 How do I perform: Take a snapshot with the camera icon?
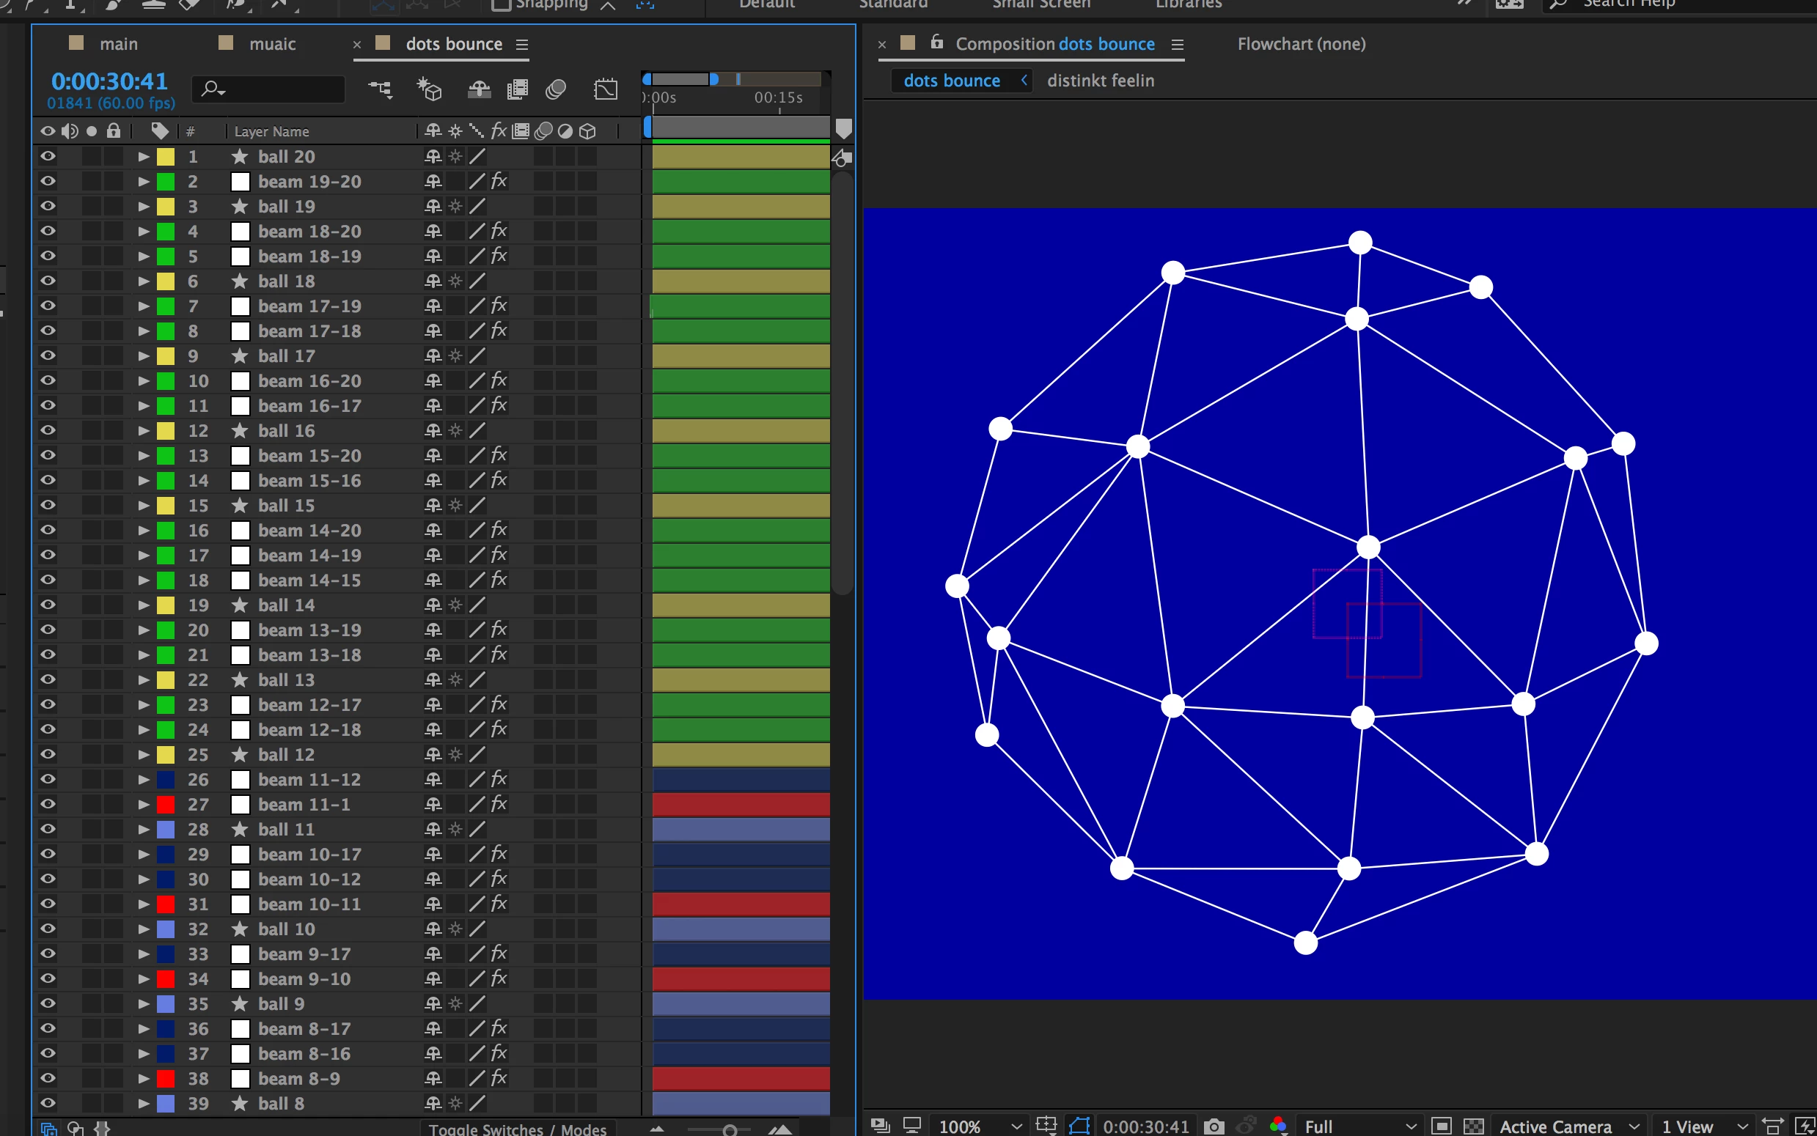pos(1214,1126)
